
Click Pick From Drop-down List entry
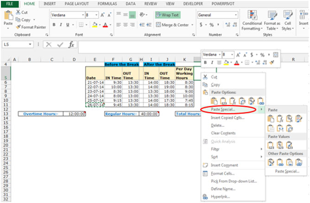234,181
